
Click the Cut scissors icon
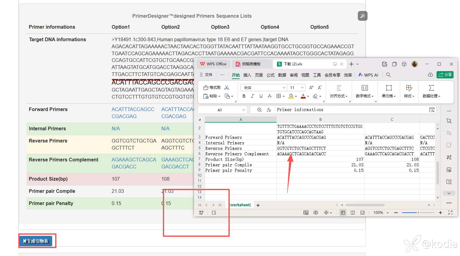tap(227, 88)
